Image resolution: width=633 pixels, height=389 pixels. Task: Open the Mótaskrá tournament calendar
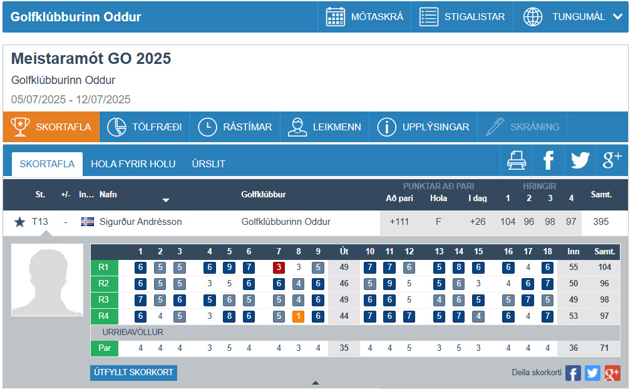pyautogui.click(x=365, y=17)
